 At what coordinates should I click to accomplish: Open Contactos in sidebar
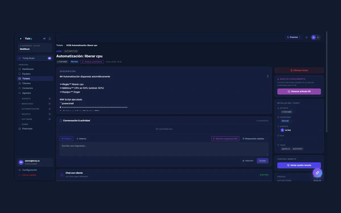click(x=35, y=88)
